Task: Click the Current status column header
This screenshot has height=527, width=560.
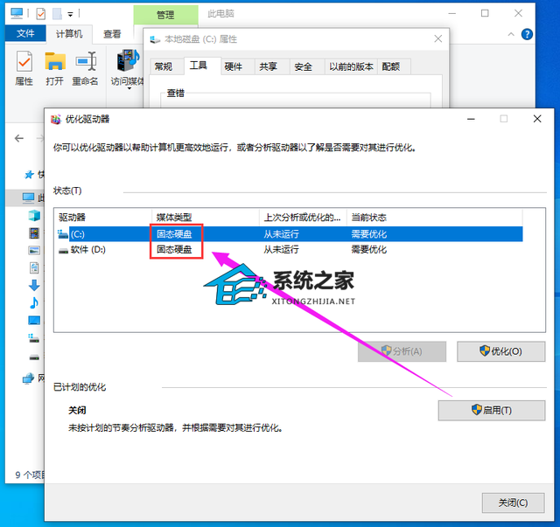Action: tap(435, 218)
